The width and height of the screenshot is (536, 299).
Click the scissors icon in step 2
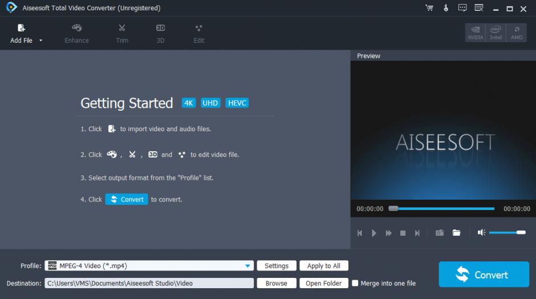(132, 155)
